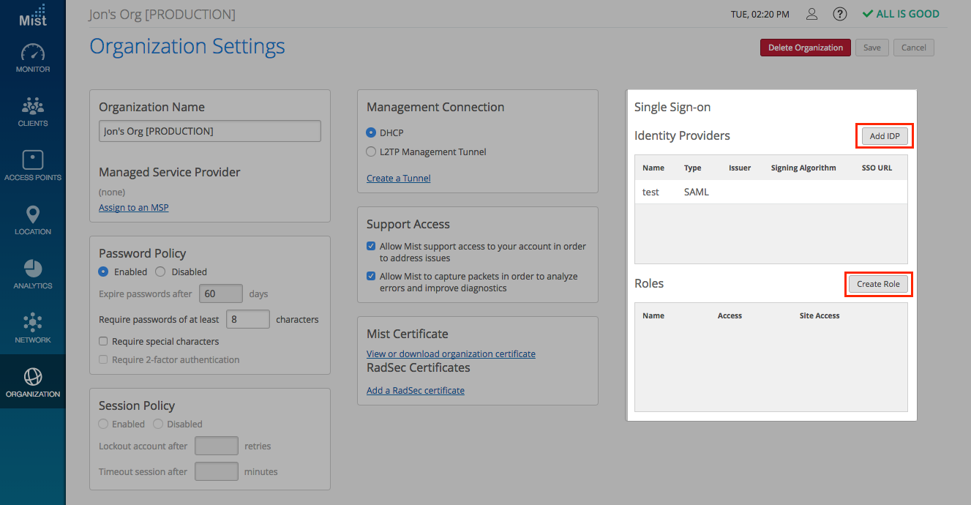The image size is (971, 505).
Task: Click Create Role button
Action: [x=878, y=284]
